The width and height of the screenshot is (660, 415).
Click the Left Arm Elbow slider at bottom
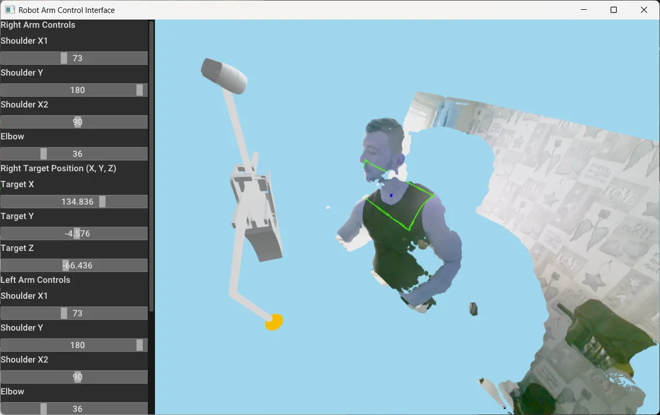74,409
